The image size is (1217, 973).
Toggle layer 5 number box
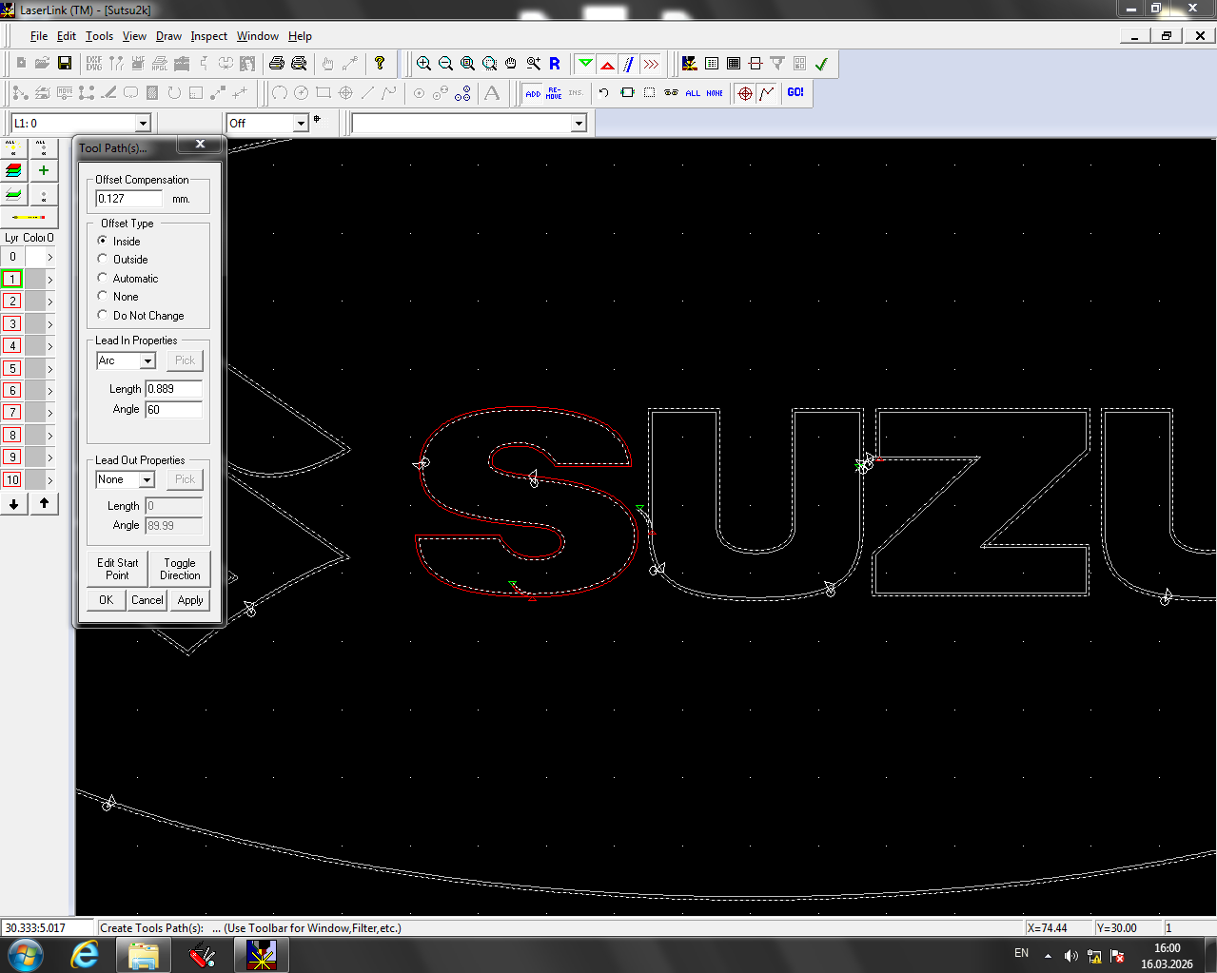12,368
